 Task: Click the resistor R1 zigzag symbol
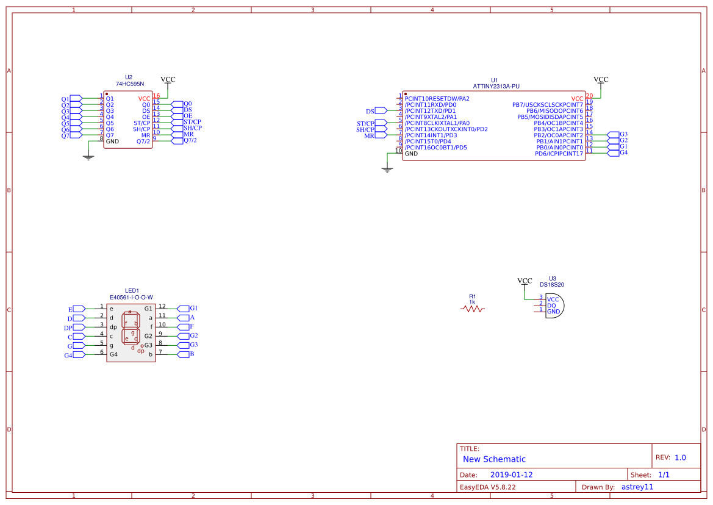473,308
